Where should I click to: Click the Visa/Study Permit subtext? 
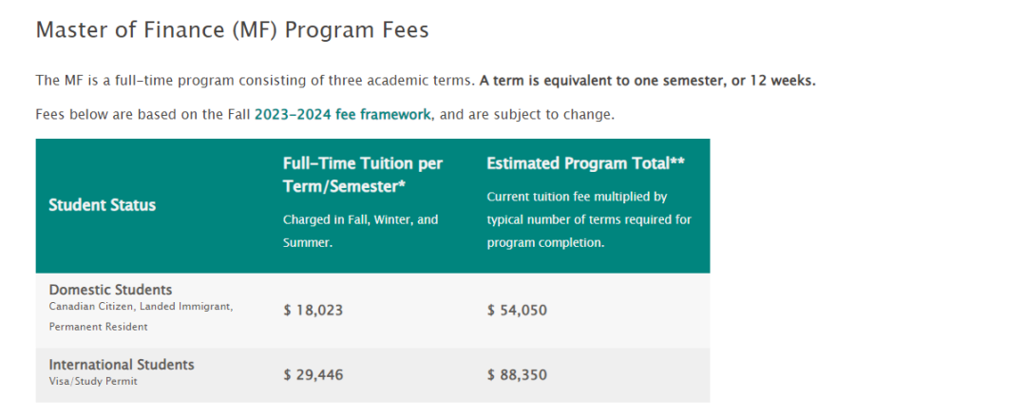tap(93, 381)
